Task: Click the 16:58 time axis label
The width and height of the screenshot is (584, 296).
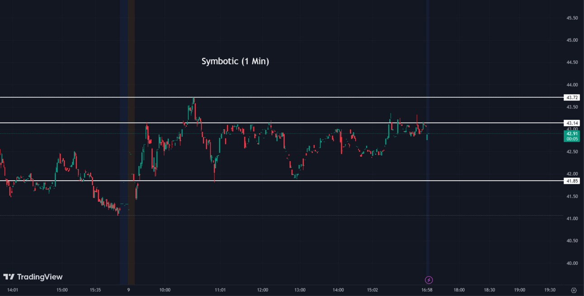Action: click(427, 290)
